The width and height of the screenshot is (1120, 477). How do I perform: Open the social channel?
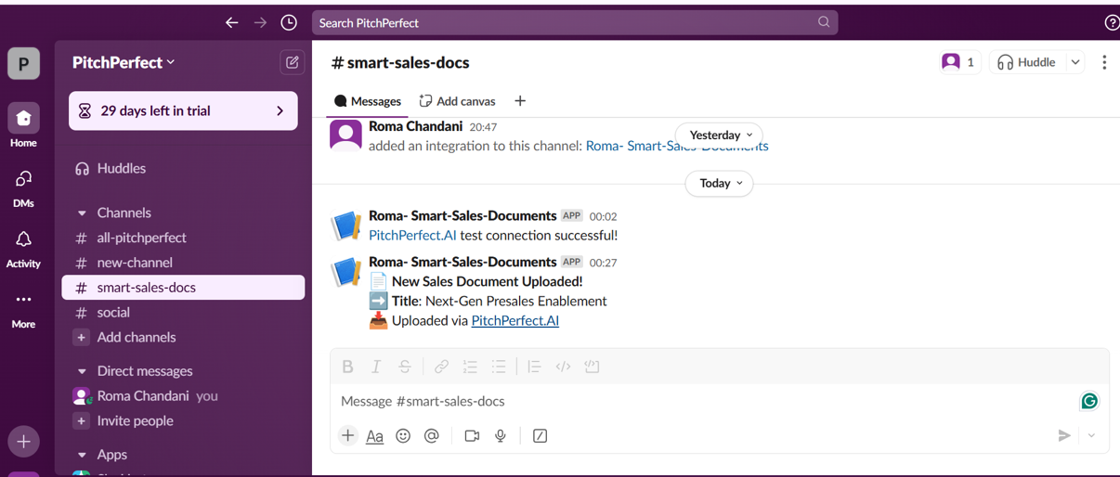(x=183, y=313)
